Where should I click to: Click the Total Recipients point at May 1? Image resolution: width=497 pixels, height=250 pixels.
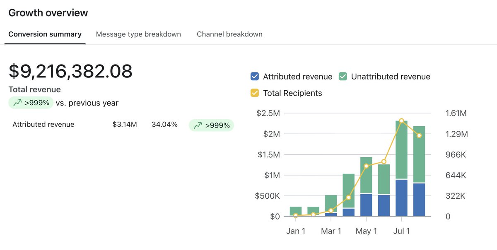point(367,166)
